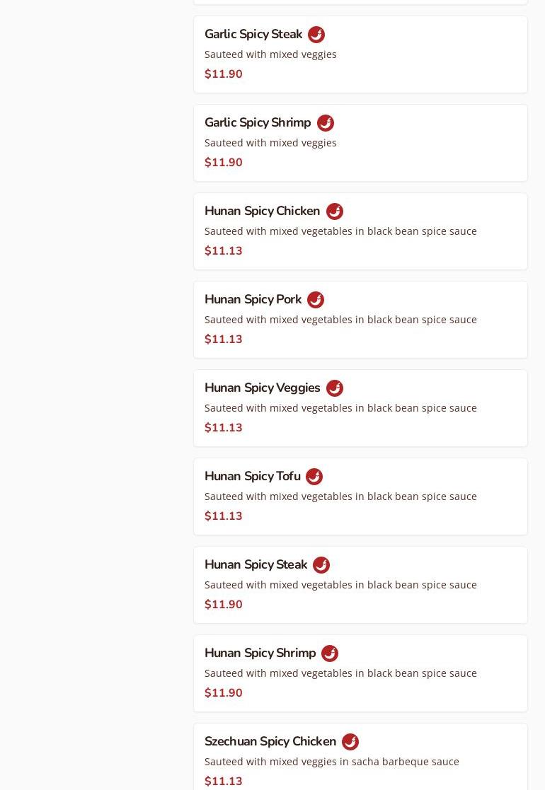Screen dimensions: 545x790
Task: Click the chili icon next to Hunan Spicy Tofu
Action: [314, 477]
